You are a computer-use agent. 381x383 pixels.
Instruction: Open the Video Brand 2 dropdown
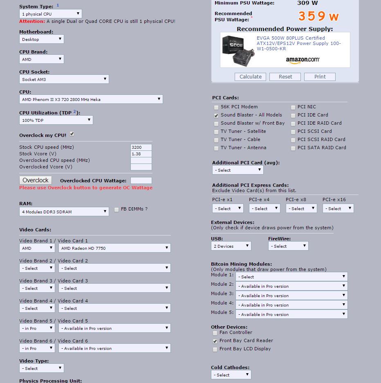click(37, 268)
